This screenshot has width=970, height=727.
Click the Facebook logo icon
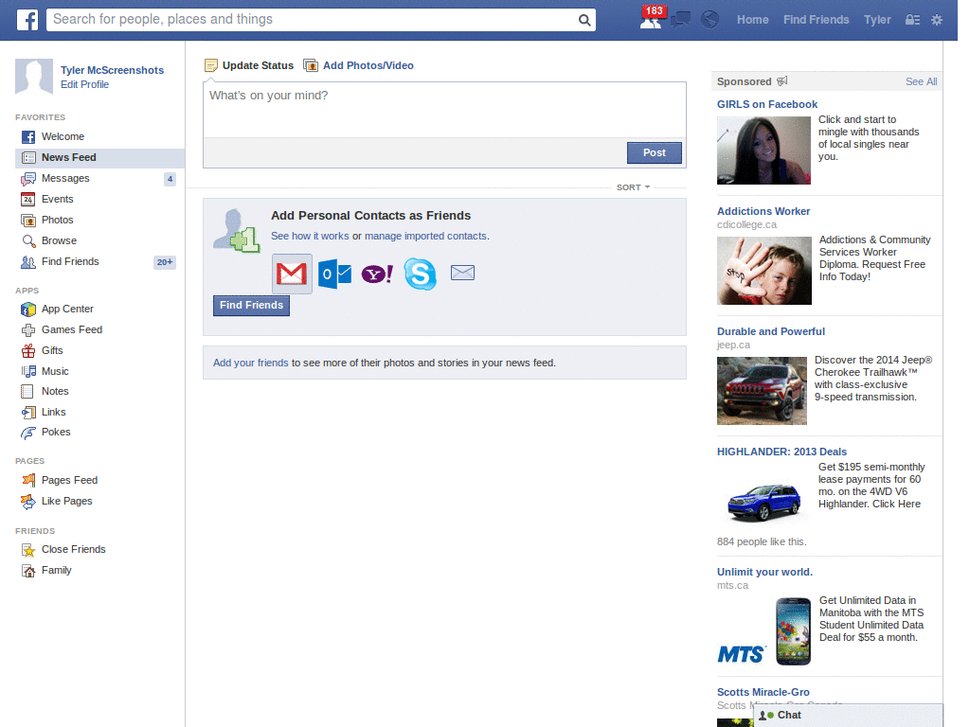27,20
